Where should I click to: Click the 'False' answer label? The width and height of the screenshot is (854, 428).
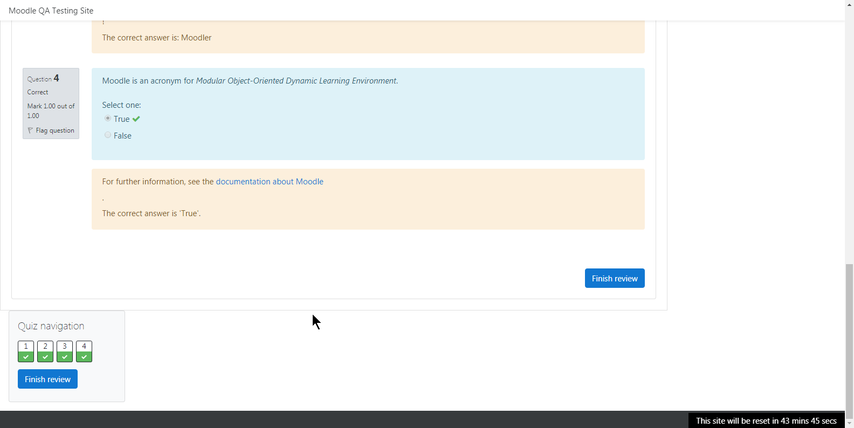122,136
